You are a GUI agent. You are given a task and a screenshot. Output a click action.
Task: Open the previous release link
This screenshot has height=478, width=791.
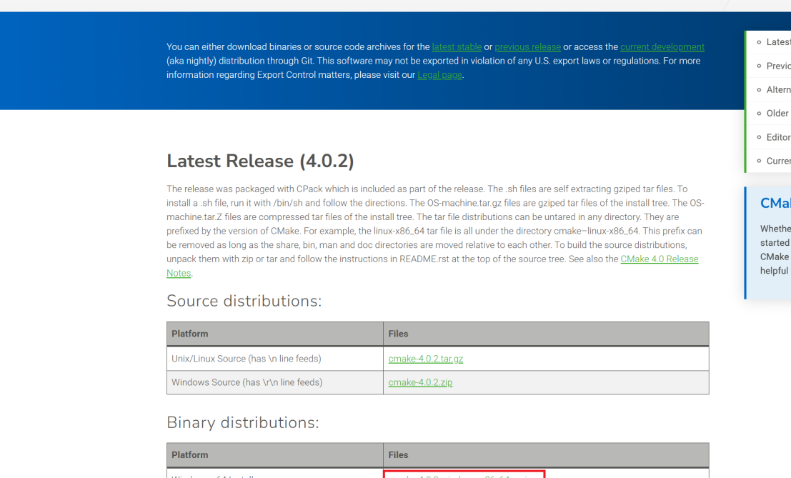[x=527, y=47]
